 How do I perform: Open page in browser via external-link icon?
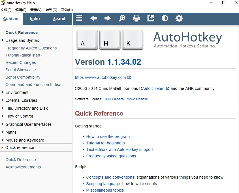coord(151,19)
